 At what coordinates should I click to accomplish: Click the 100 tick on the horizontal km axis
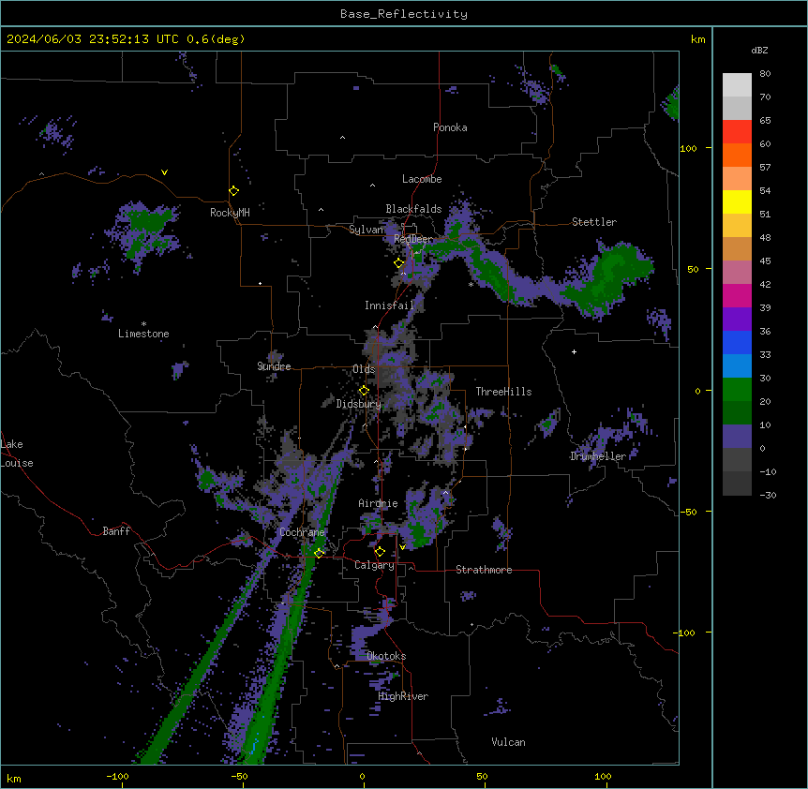point(604,776)
